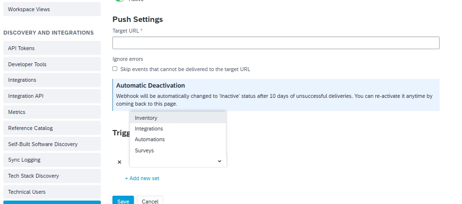Cancel the webhook editing
The height and width of the screenshot is (204, 462).
[150, 201]
